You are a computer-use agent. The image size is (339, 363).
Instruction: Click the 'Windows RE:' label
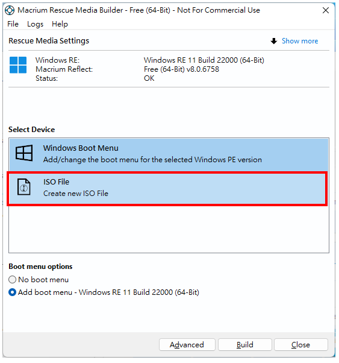point(57,60)
